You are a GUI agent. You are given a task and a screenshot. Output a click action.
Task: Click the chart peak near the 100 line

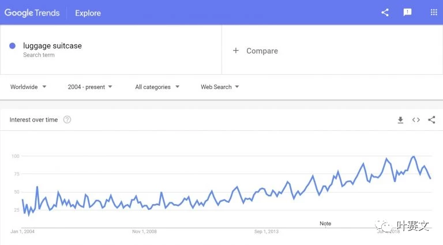(x=414, y=156)
